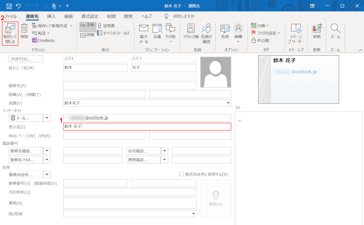Show Details (詳細) view
364x225 pixels.
[x=88, y=35]
